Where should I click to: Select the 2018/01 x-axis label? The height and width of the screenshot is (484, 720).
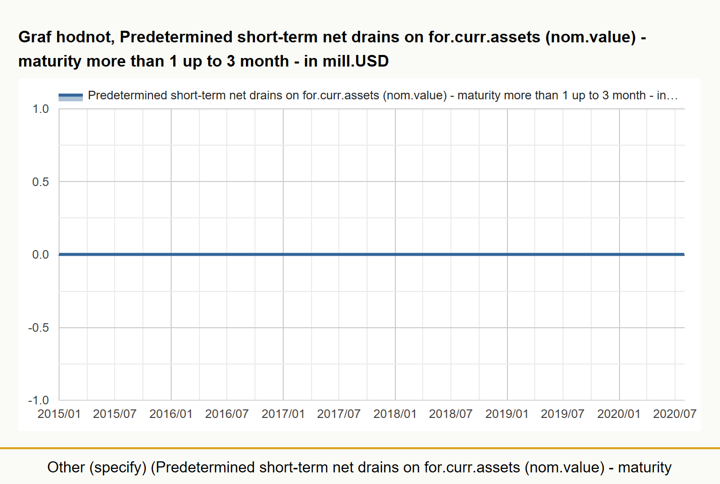(395, 414)
